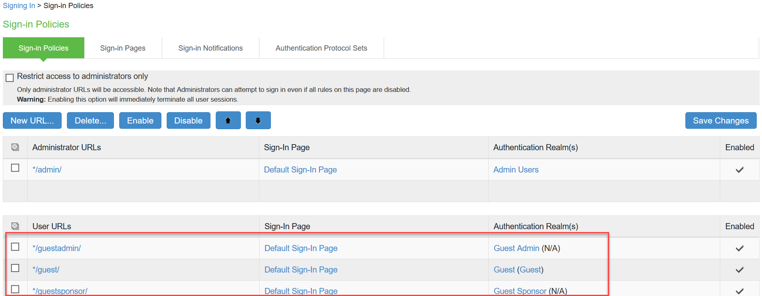Tick the checkbox for */admin/ row
This screenshot has width=762, height=296.
(15, 168)
